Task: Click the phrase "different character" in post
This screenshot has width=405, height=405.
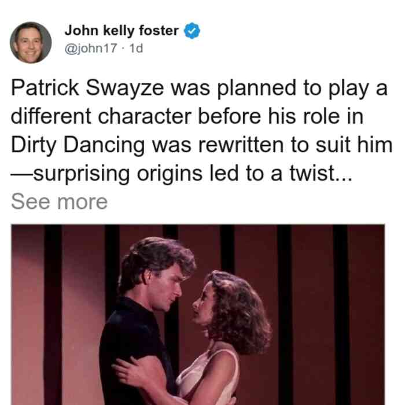Action: 101,116
